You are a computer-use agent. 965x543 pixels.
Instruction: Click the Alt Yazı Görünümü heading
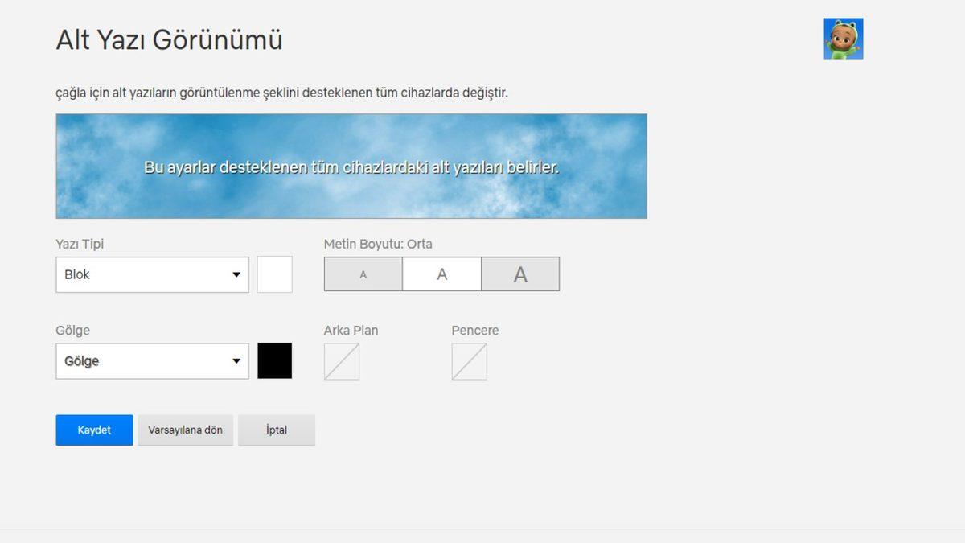pos(169,39)
